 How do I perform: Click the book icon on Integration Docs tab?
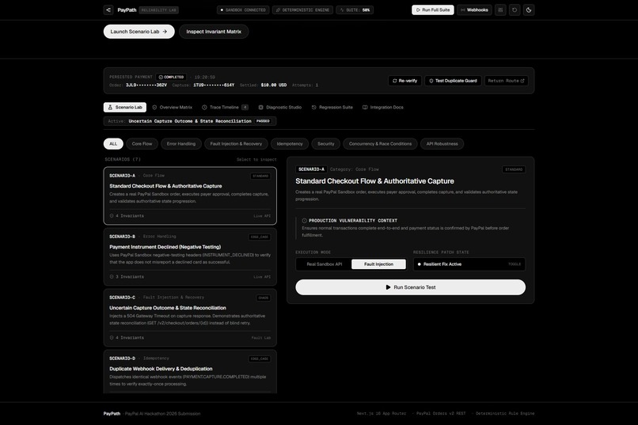pyautogui.click(x=365, y=108)
